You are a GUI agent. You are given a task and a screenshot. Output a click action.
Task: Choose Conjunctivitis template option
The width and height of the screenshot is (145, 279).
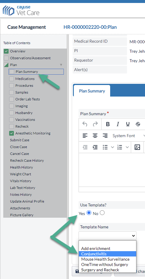coord(107,254)
